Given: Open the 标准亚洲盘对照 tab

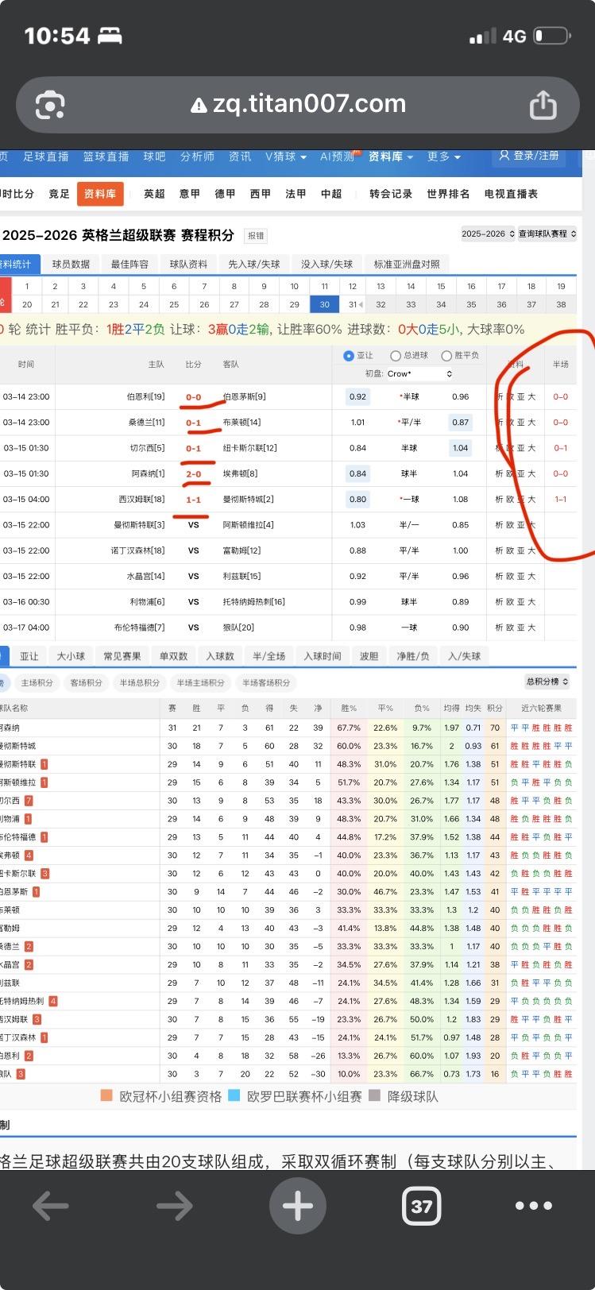Looking at the screenshot, I should [x=407, y=265].
